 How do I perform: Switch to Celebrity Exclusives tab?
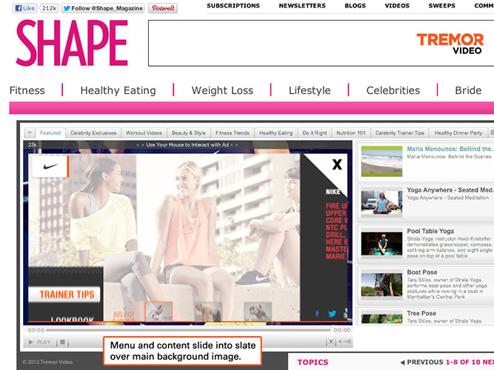coord(93,133)
